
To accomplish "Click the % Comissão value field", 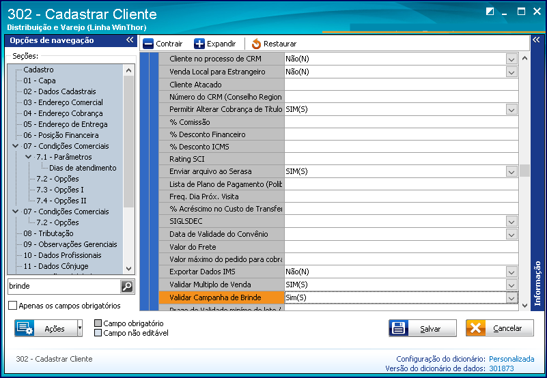I will pos(401,122).
